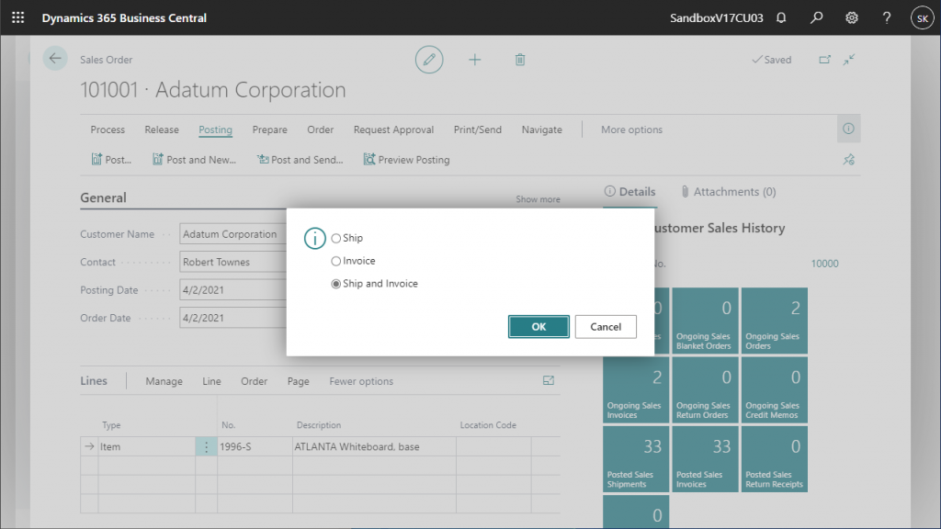Collapse the Lines section header
The height and width of the screenshot is (529, 941).
pyautogui.click(x=94, y=381)
